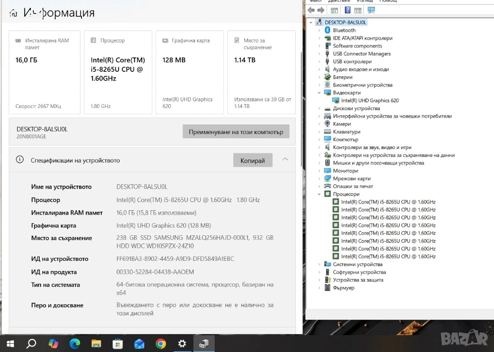
Task: Click the scan for hardware changes icon
Action: 371,10
